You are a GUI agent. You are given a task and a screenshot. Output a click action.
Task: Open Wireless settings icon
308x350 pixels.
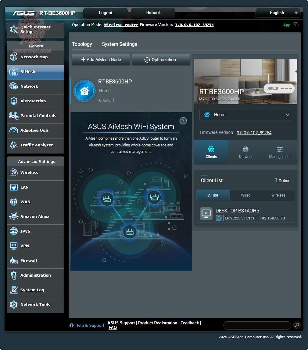(14, 172)
